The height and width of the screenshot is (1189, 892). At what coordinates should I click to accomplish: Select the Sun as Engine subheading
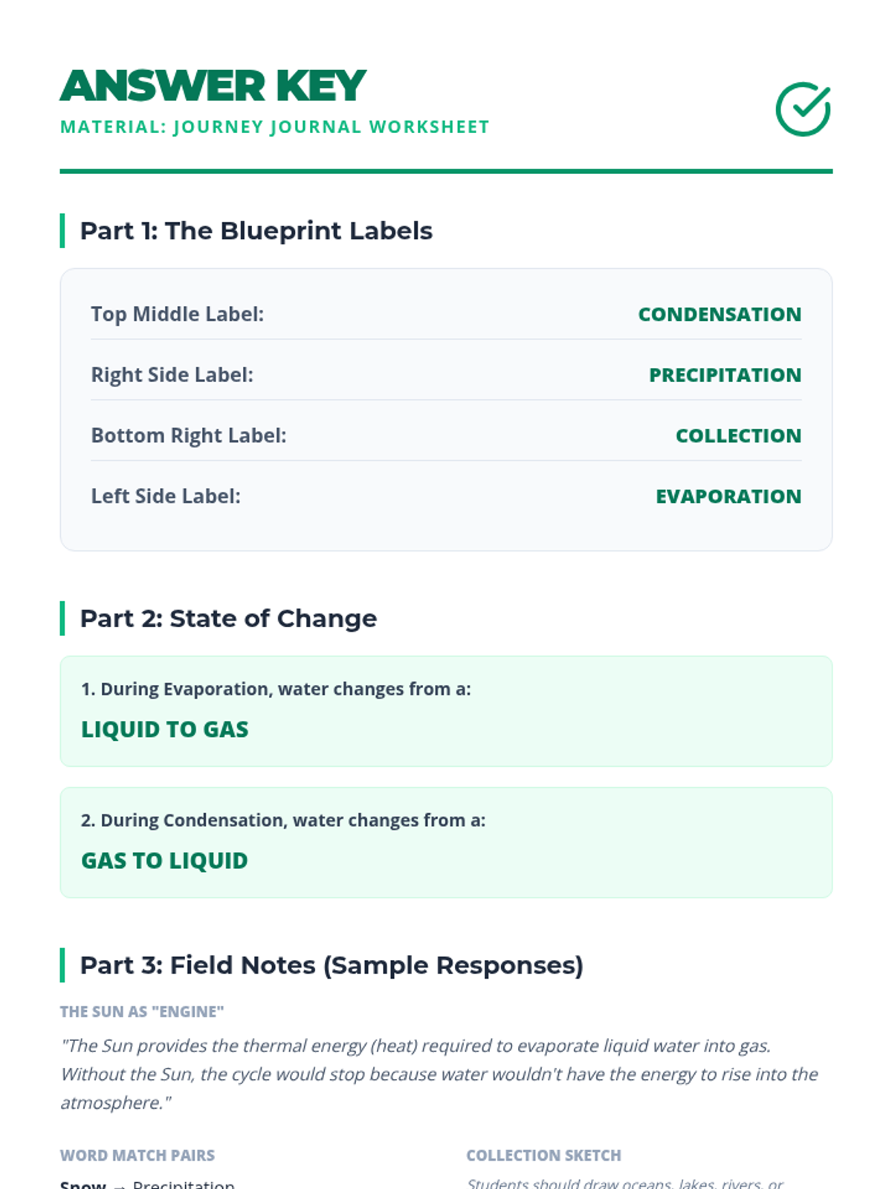click(142, 1011)
